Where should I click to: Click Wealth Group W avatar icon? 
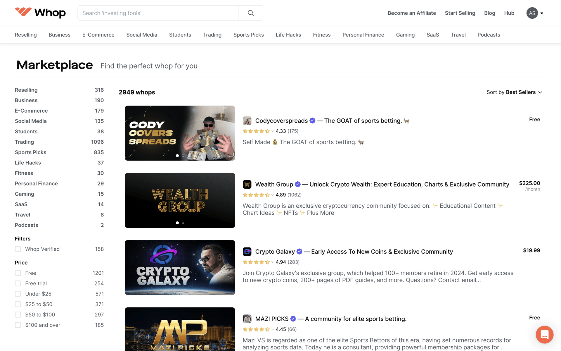247,184
